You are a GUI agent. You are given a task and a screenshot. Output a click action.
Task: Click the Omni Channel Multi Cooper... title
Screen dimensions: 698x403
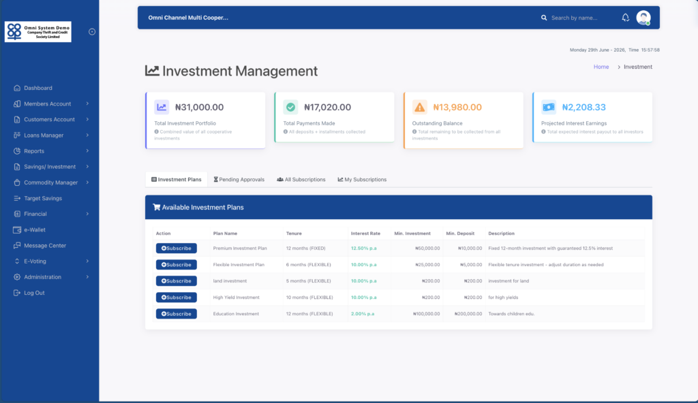click(188, 18)
